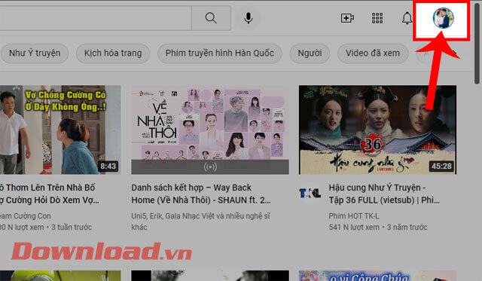The width and height of the screenshot is (482, 281).
Task: Open Phim HOT TK-L channel avatar
Action: pos(310,193)
